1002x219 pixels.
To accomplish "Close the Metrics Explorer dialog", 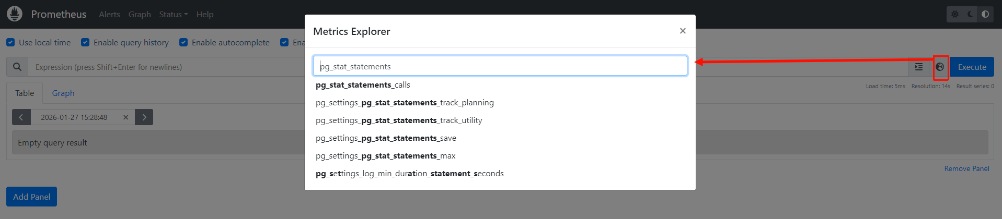I will point(683,31).
